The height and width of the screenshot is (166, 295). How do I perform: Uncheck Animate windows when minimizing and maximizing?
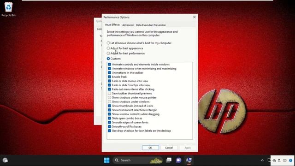point(110,69)
